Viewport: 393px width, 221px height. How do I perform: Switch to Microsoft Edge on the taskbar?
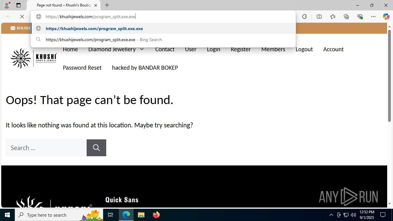(126, 215)
